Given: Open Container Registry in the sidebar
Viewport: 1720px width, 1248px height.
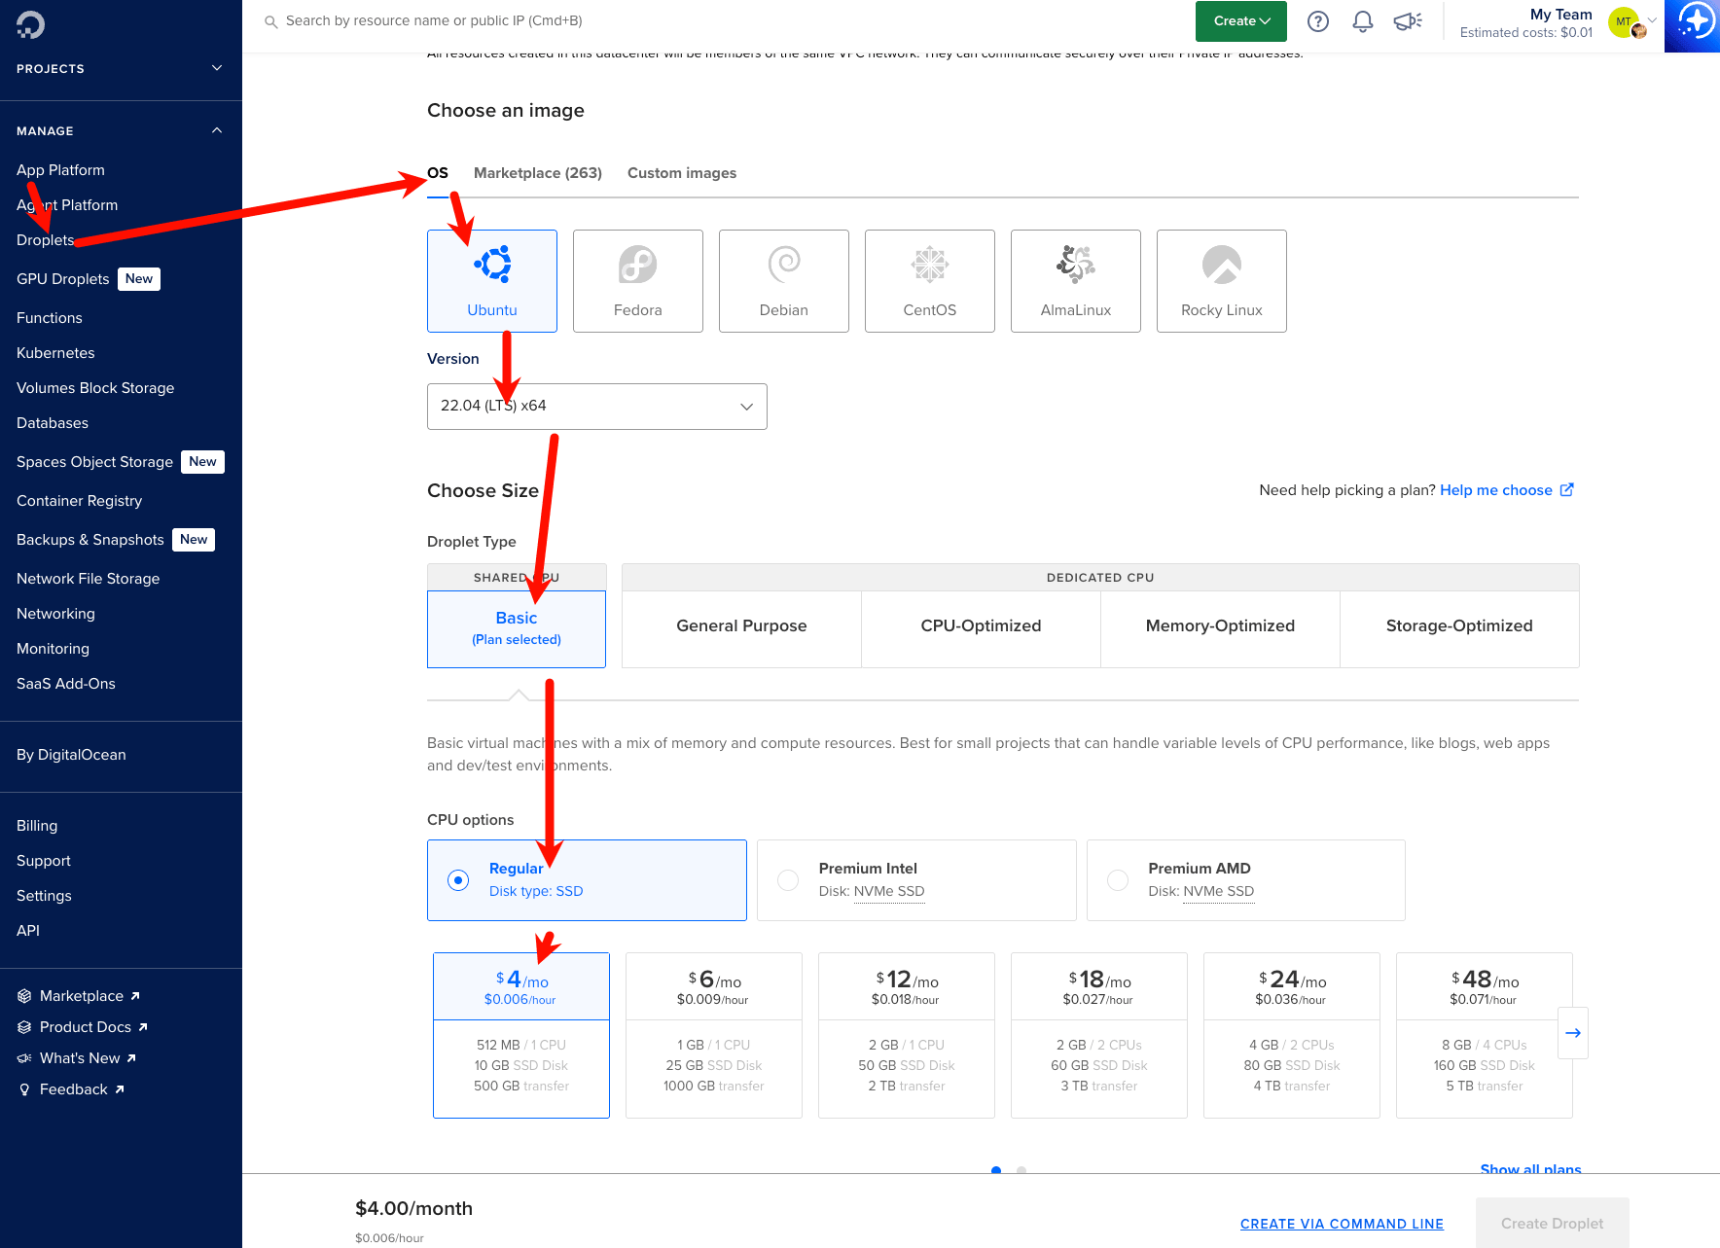Looking at the screenshot, I should (79, 501).
